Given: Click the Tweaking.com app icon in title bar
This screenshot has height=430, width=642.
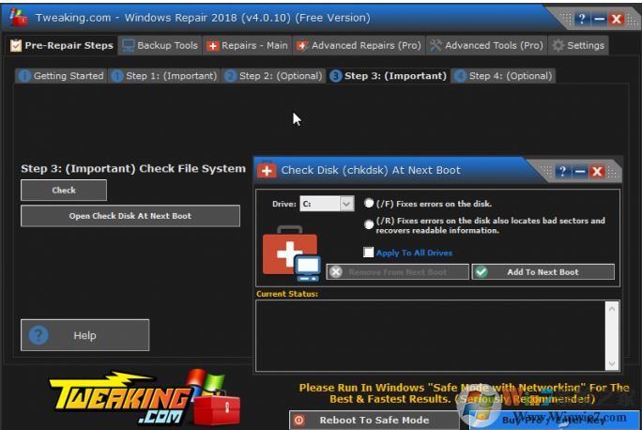Looking at the screenshot, I should 18,18.
